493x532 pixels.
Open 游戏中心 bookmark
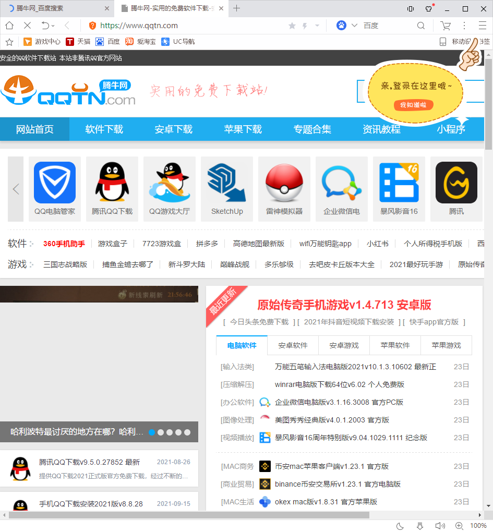(42, 42)
